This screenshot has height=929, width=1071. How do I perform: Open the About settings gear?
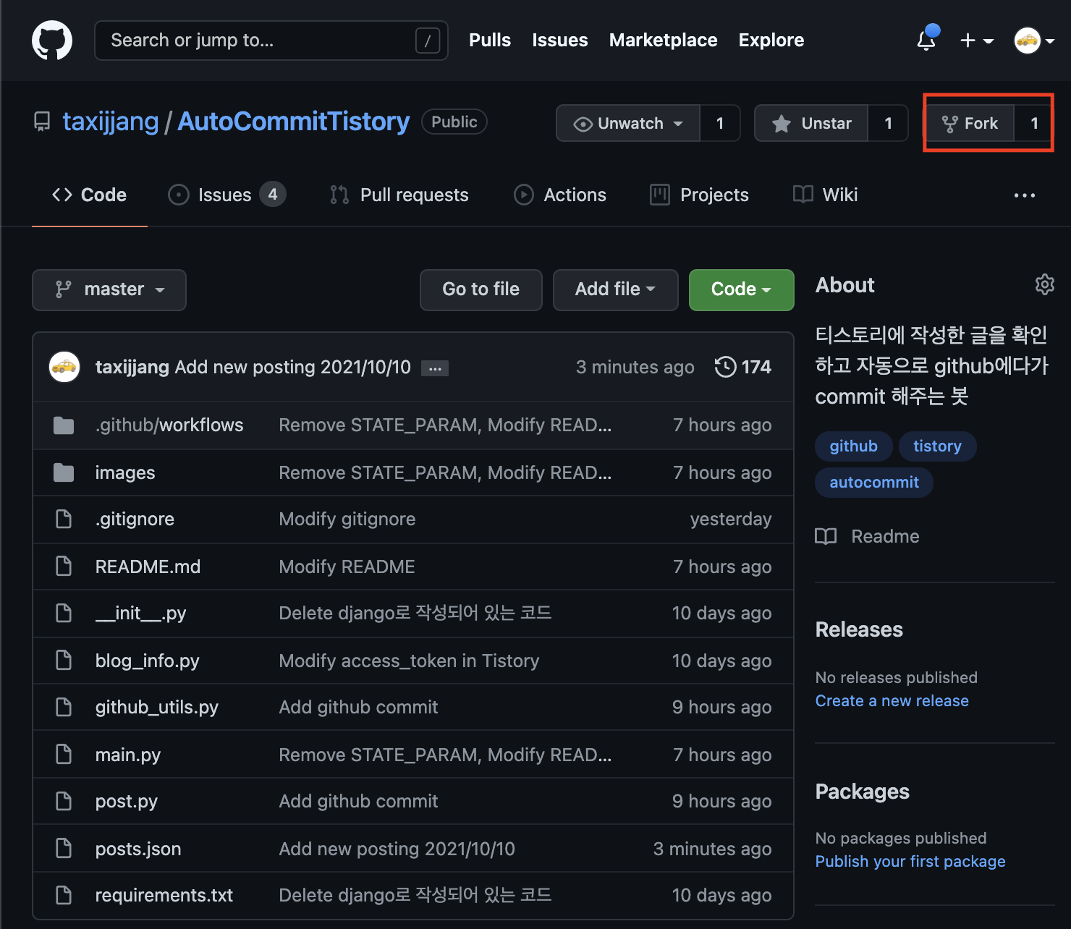click(1044, 284)
